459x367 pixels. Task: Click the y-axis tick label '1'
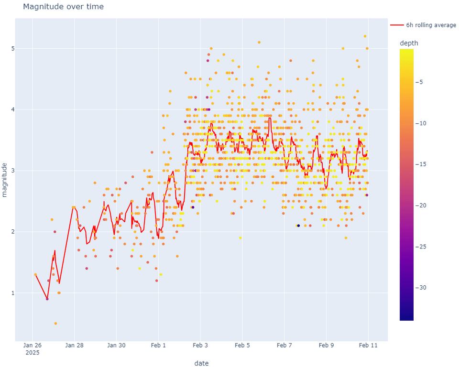pos(13,293)
